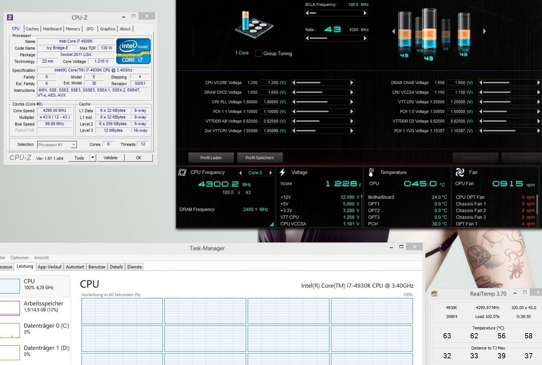Select Datenträger 1 (D:) in sidebar

click(x=34, y=352)
